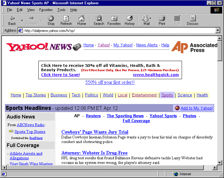Open Athlete Arrests and Allegations coverage
Viewport: 224px width, 178px height.
tap(26, 156)
